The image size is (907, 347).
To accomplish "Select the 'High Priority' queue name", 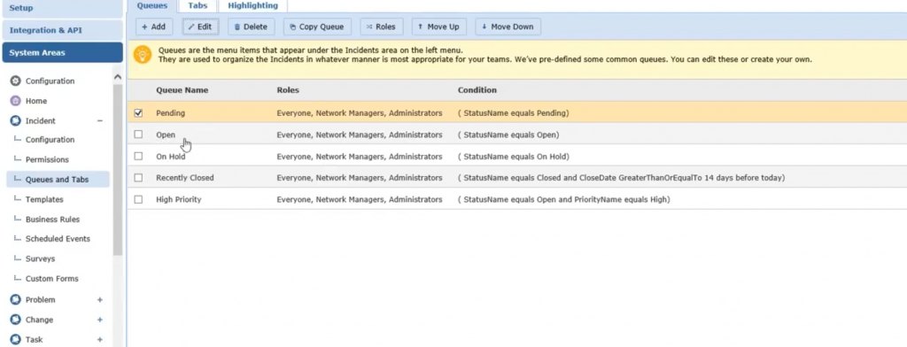I will click(x=179, y=199).
